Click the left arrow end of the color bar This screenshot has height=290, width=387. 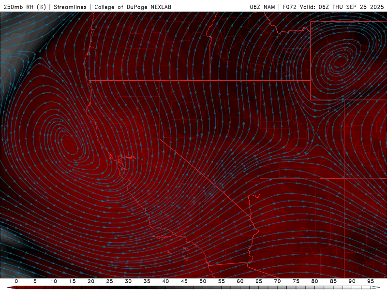tap(11, 288)
